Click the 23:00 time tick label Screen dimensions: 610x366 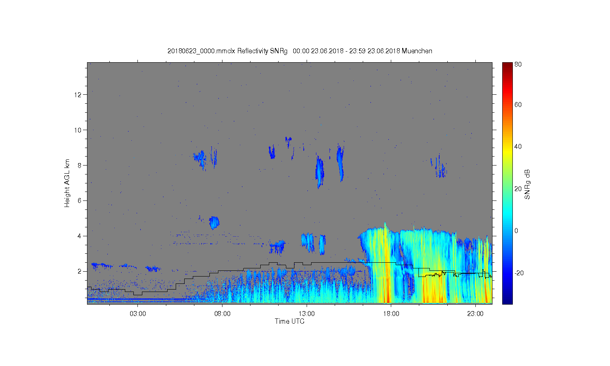(x=475, y=314)
